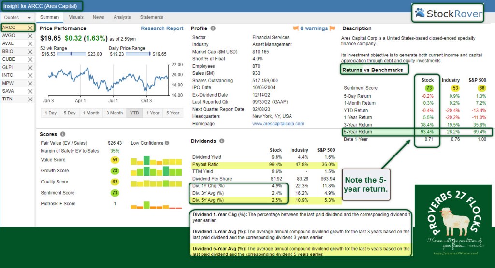
Task: Click the X icon beside TITN ticker
Action: click(x=30, y=99)
